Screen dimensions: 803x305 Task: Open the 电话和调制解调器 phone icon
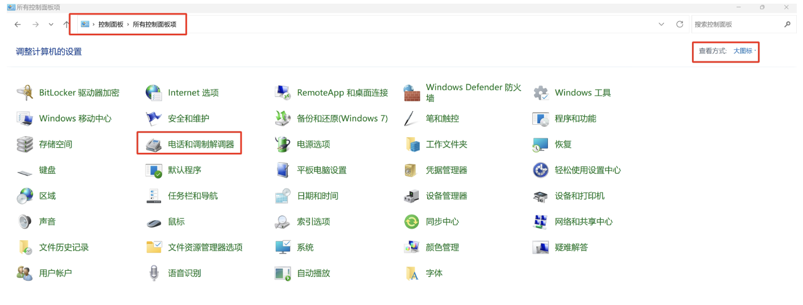tap(153, 144)
